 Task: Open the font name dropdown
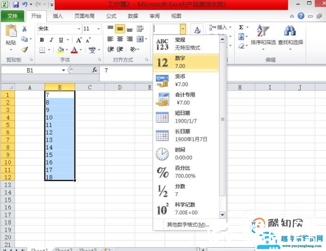point(79,29)
